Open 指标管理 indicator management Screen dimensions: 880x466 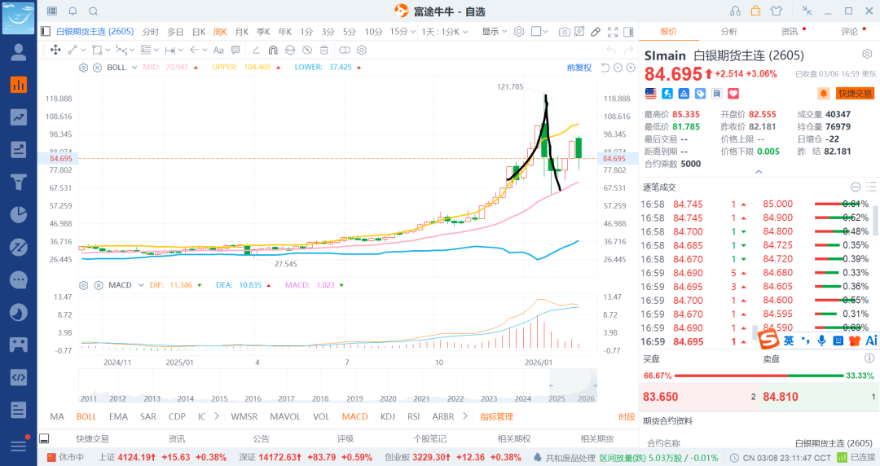[497, 416]
